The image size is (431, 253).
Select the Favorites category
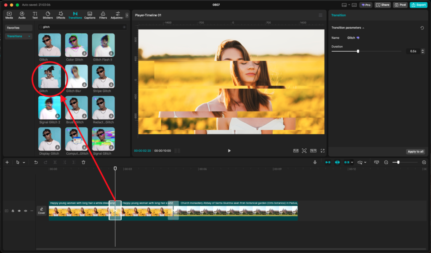pyautogui.click(x=19, y=28)
